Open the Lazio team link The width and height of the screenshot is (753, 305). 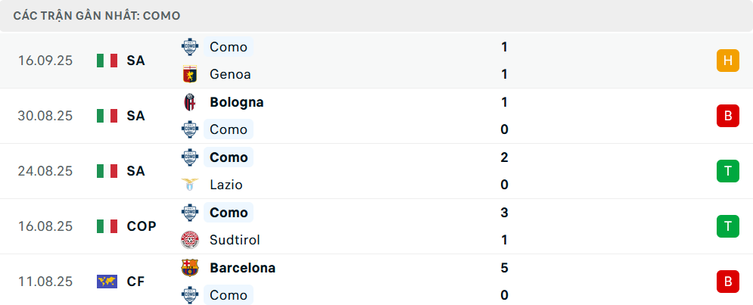226,185
